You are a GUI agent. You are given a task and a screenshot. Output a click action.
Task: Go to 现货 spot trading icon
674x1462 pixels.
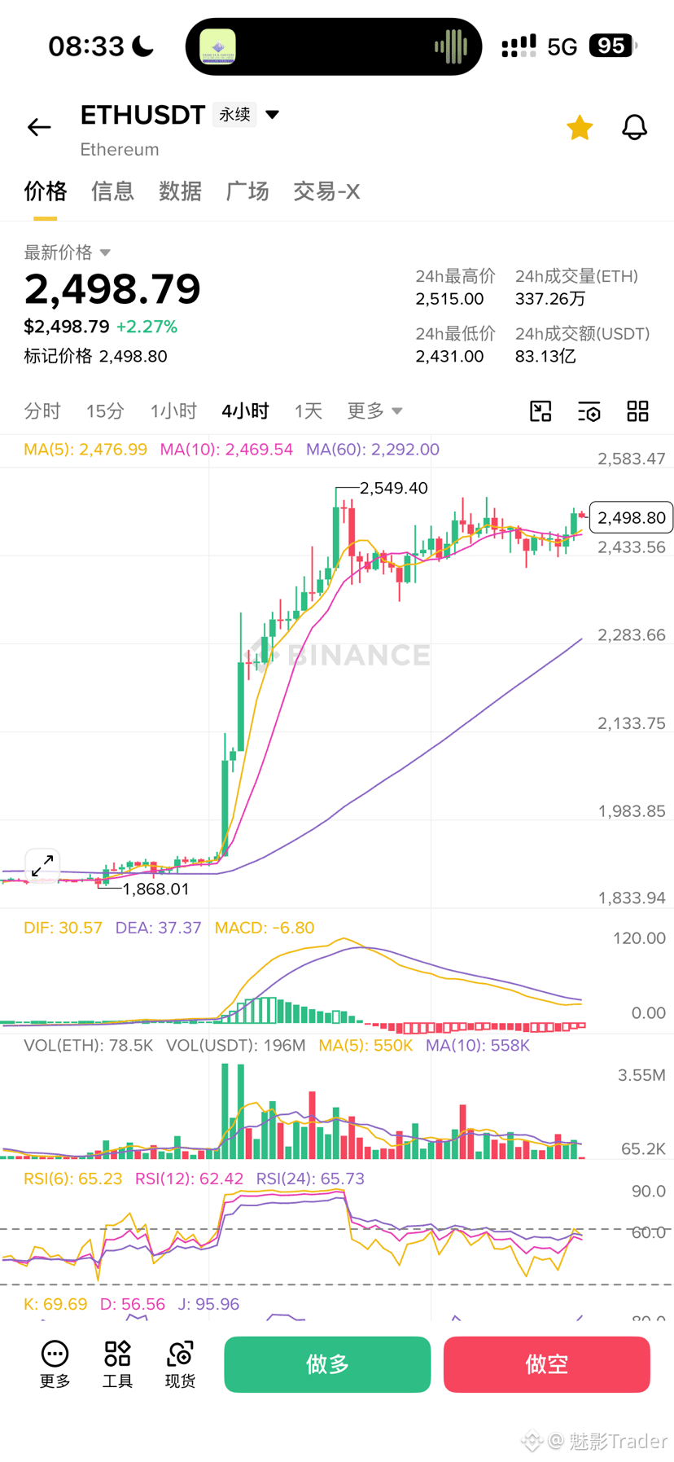click(180, 1364)
